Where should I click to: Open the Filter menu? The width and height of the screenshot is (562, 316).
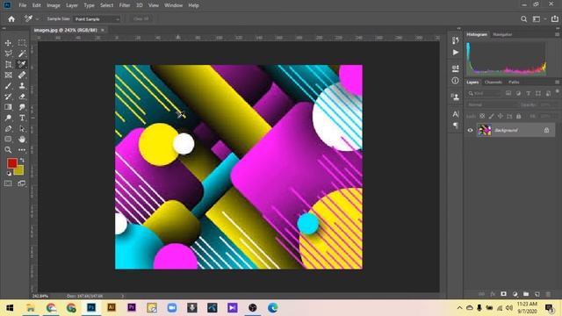point(125,5)
